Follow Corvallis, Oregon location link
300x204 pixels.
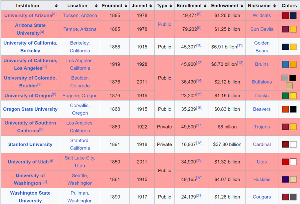point(80,109)
